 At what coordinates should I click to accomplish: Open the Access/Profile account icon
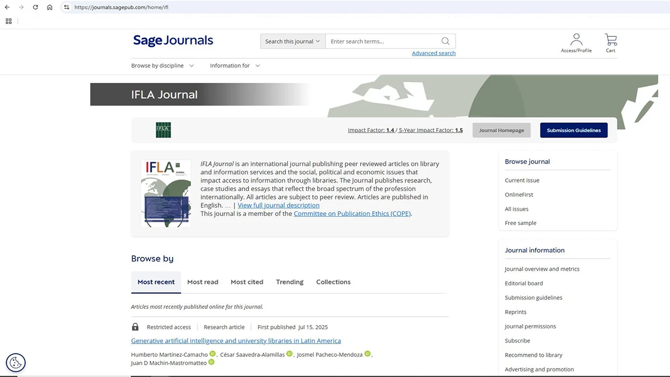coord(576,38)
